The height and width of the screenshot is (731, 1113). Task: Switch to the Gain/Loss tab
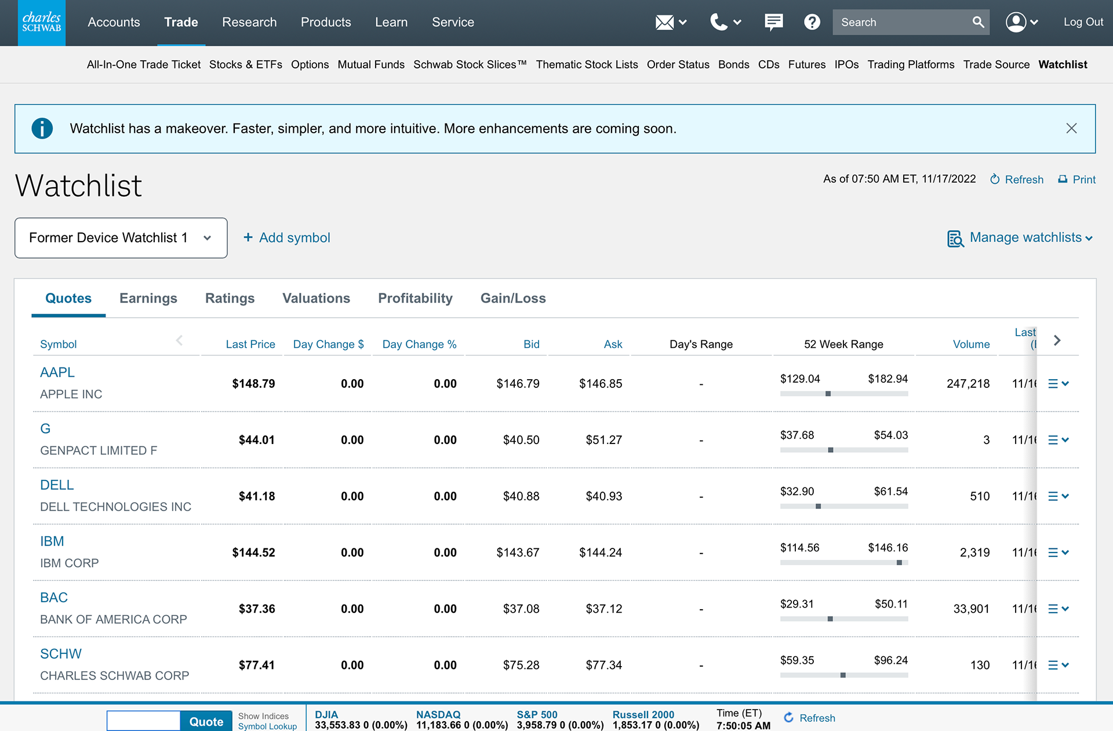[513, 299]
